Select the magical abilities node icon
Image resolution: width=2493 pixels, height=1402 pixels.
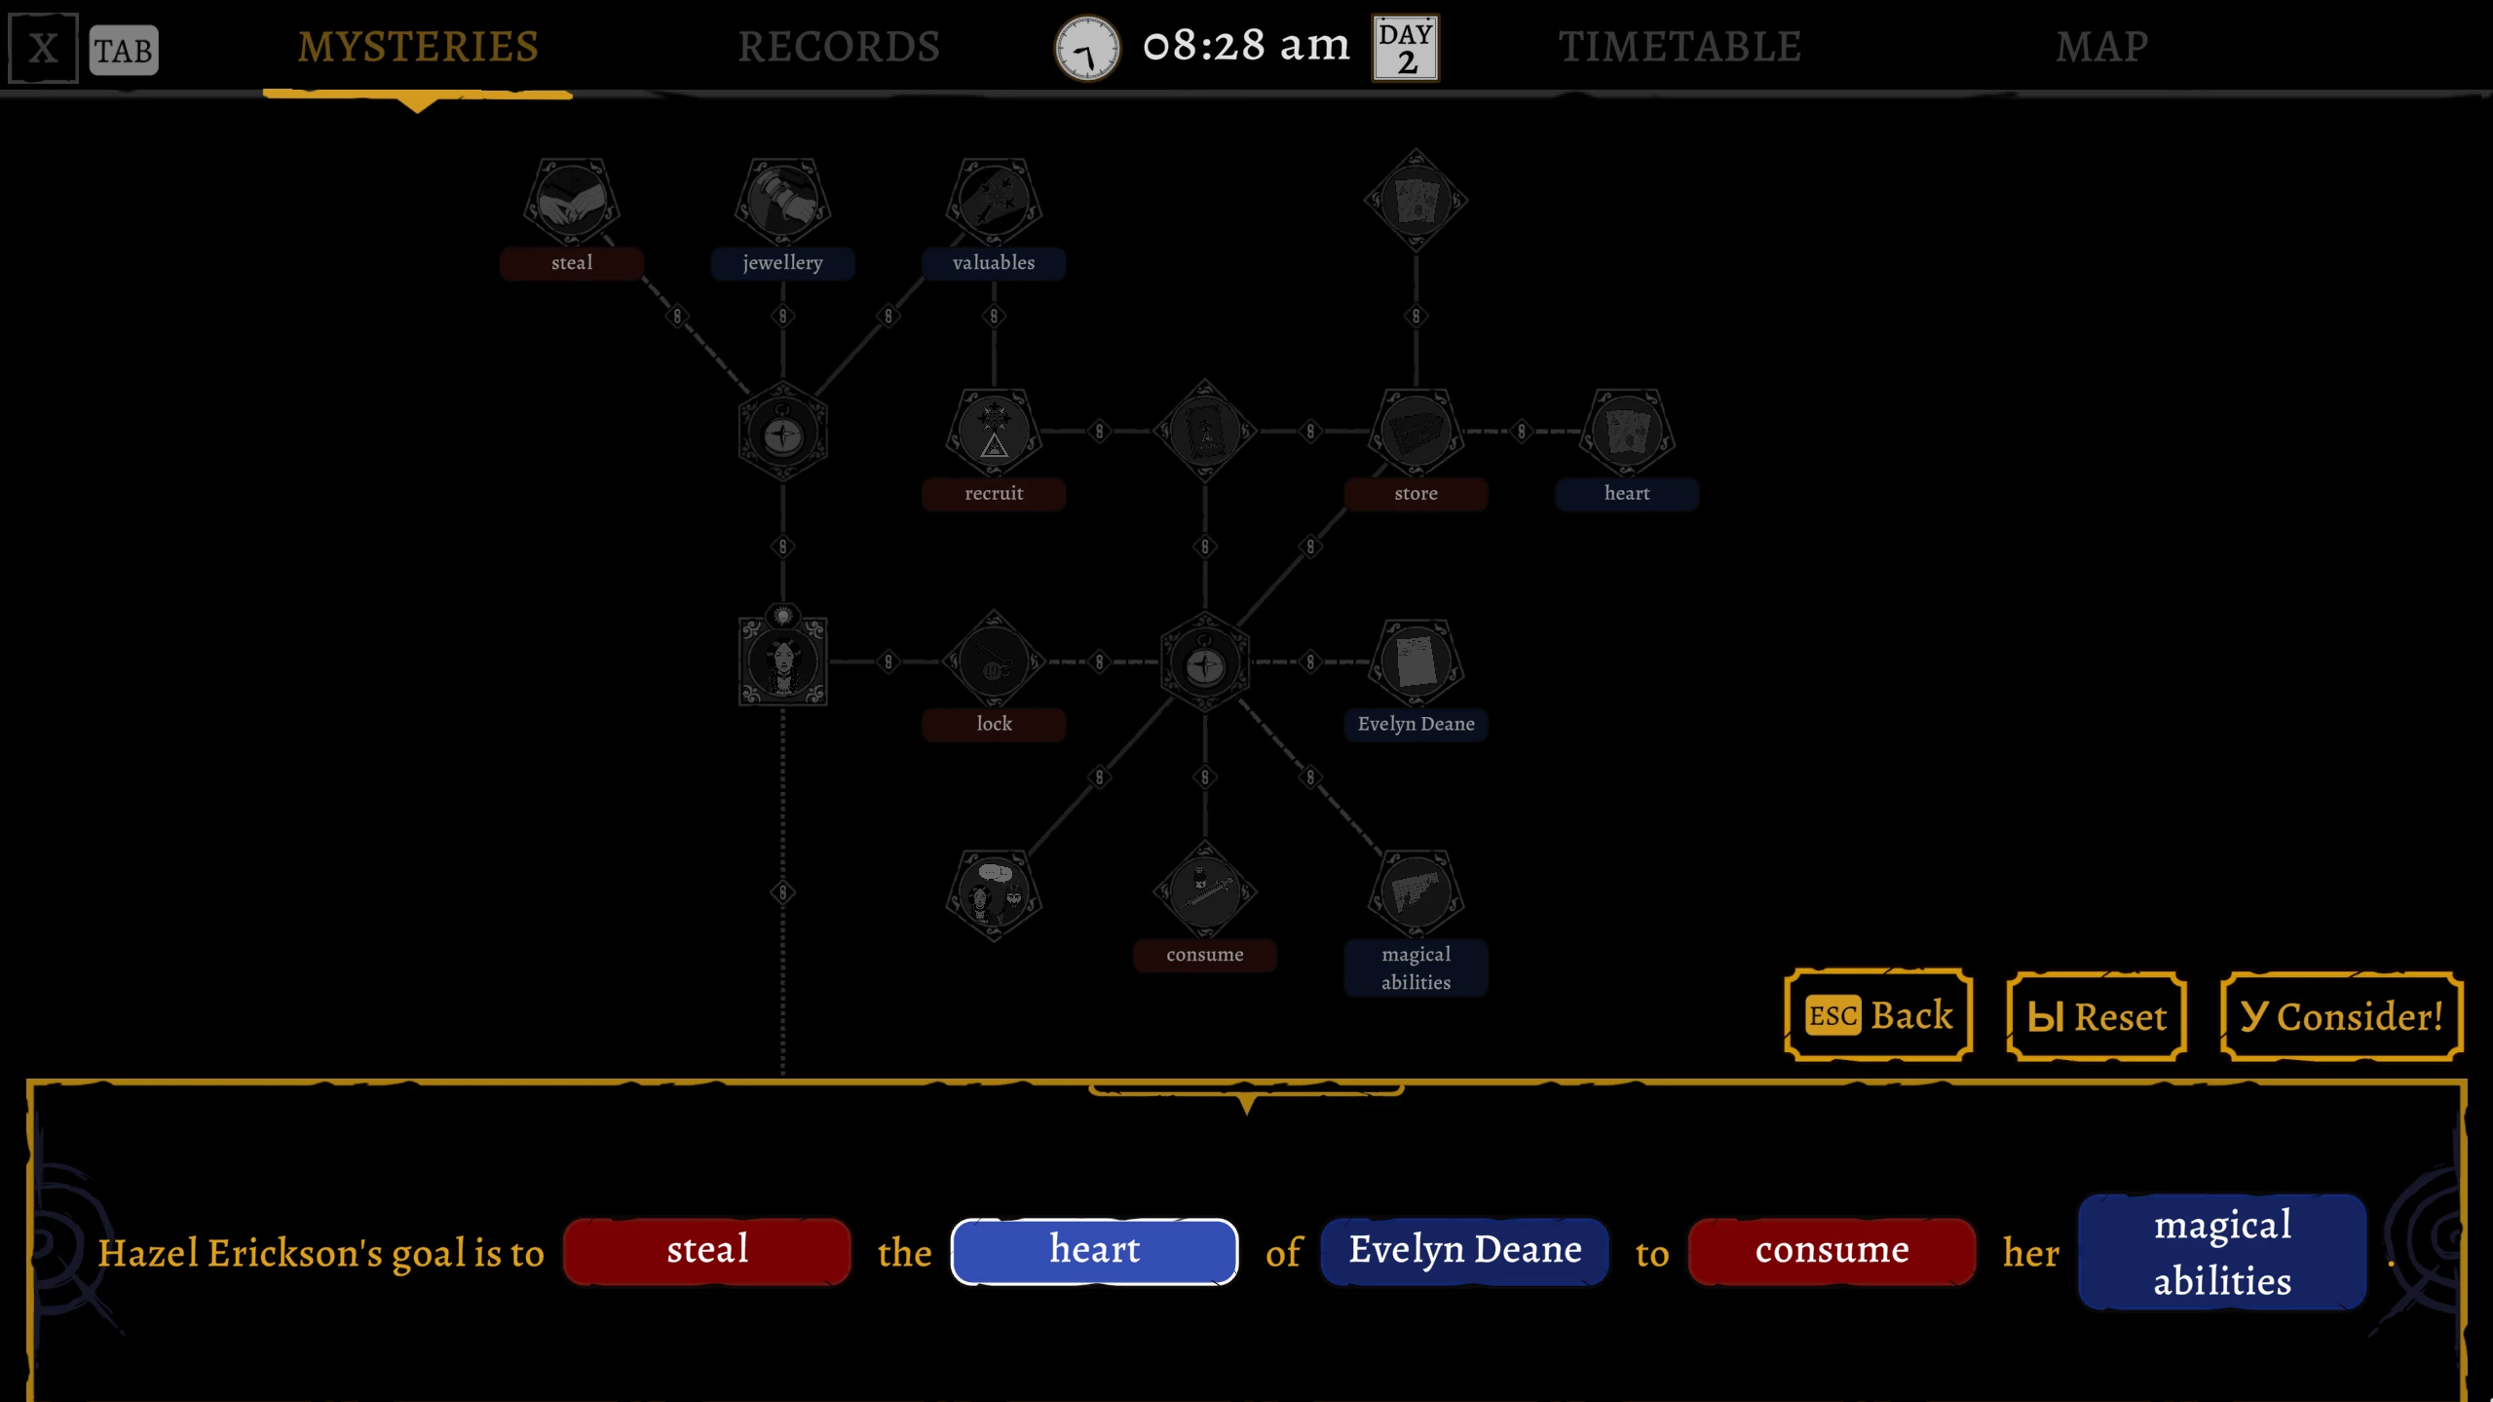[x=1415, y=892]
